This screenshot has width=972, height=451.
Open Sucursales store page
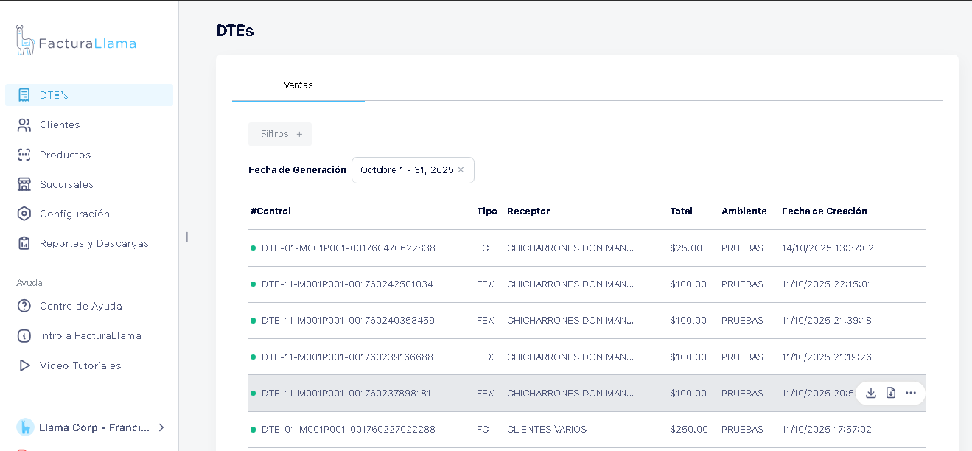66,184
